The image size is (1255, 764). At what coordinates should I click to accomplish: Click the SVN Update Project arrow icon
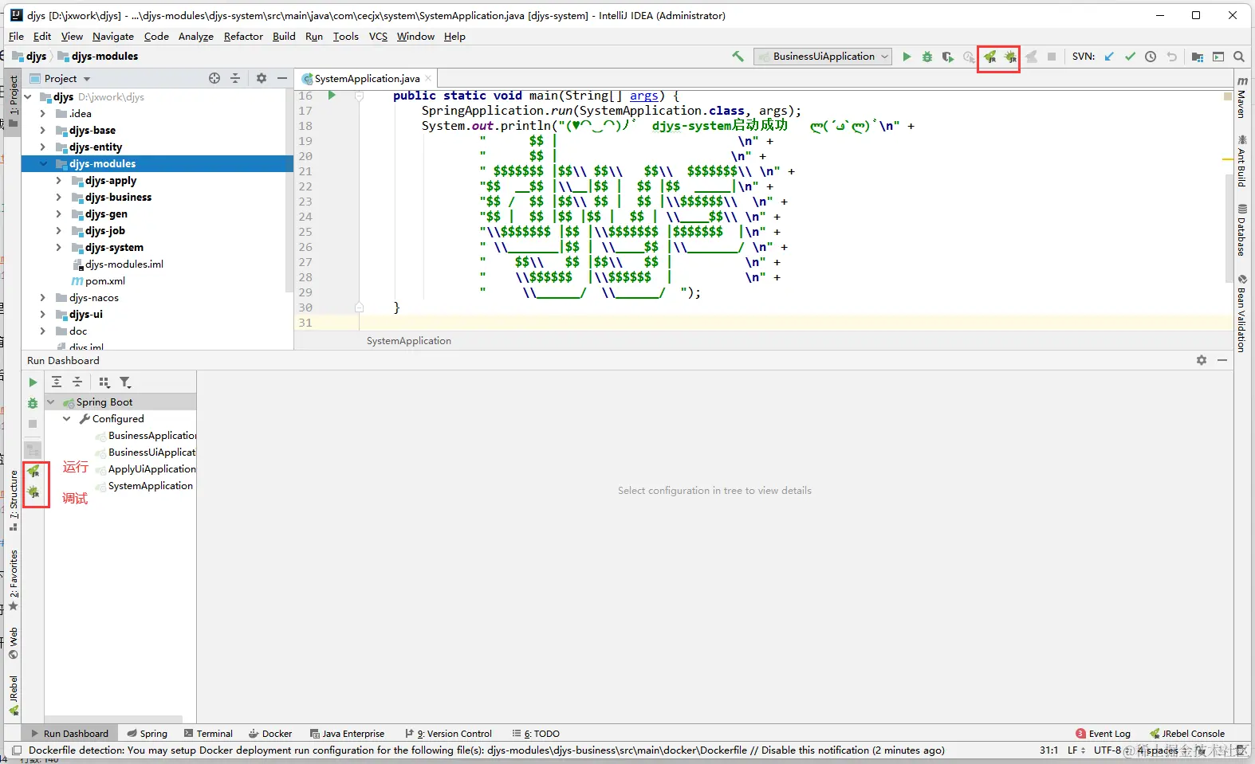click(x=1109, y=57)
